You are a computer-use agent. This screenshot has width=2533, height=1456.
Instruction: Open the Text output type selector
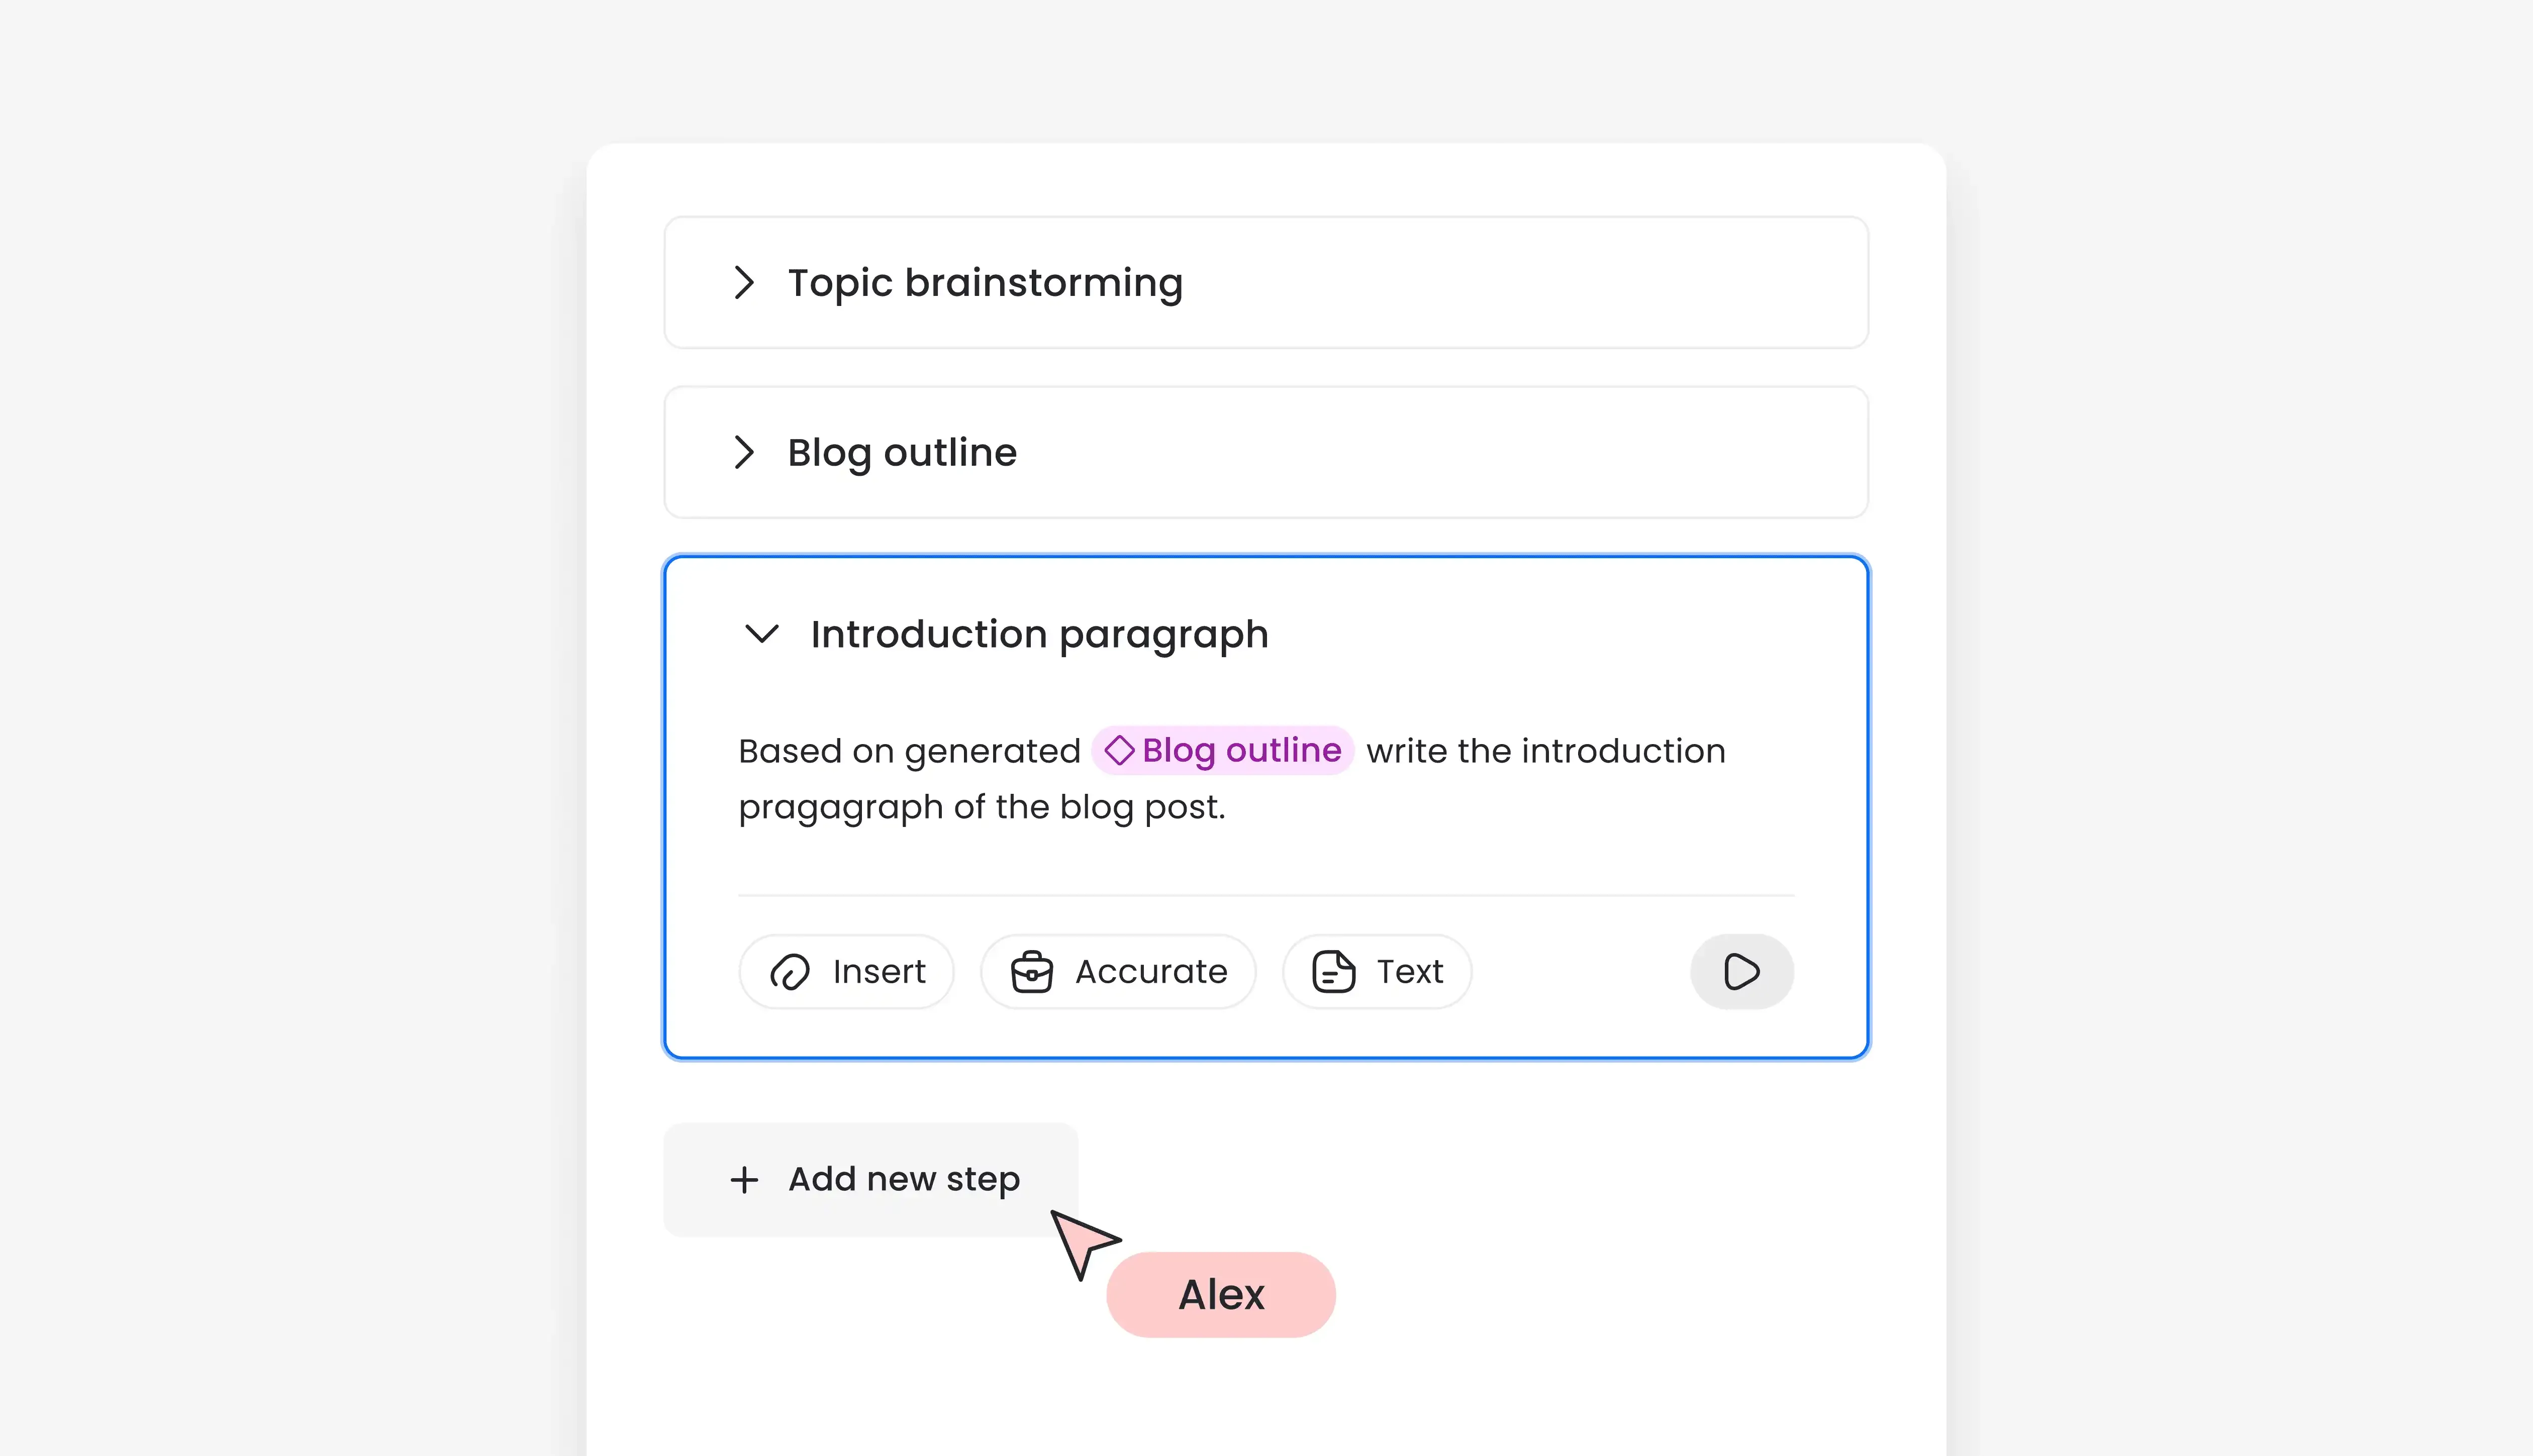(1377, 972)
